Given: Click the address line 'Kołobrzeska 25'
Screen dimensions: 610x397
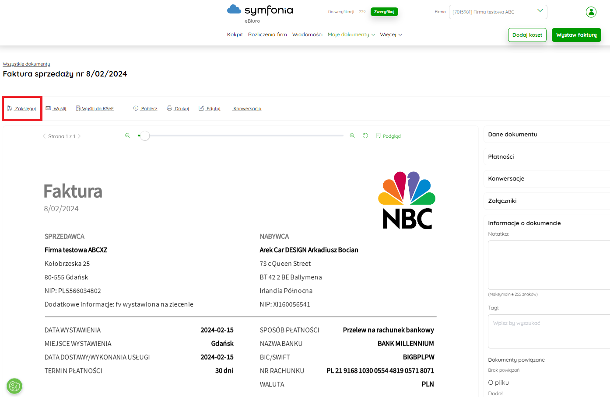Looking at the screenshot, I should (67, 264).
